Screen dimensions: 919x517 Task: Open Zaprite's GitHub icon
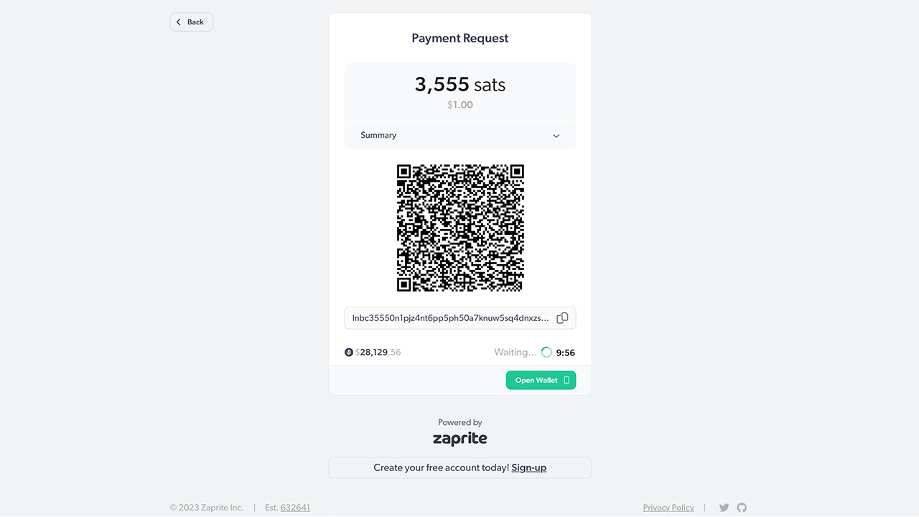741,507
